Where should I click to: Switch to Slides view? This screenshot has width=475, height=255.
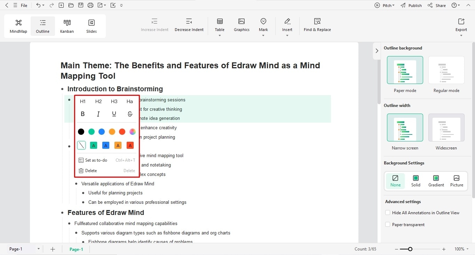tap(92, 26)
